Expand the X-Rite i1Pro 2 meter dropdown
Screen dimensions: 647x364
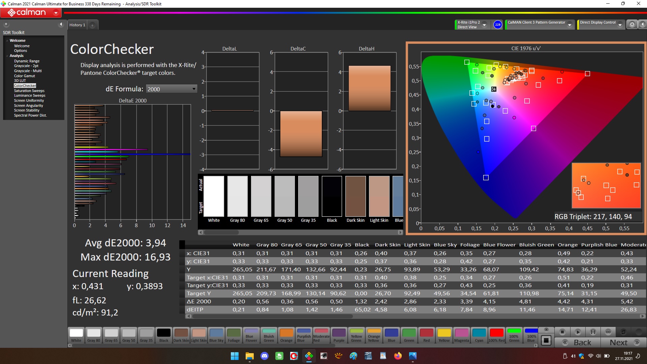[484, 25]
